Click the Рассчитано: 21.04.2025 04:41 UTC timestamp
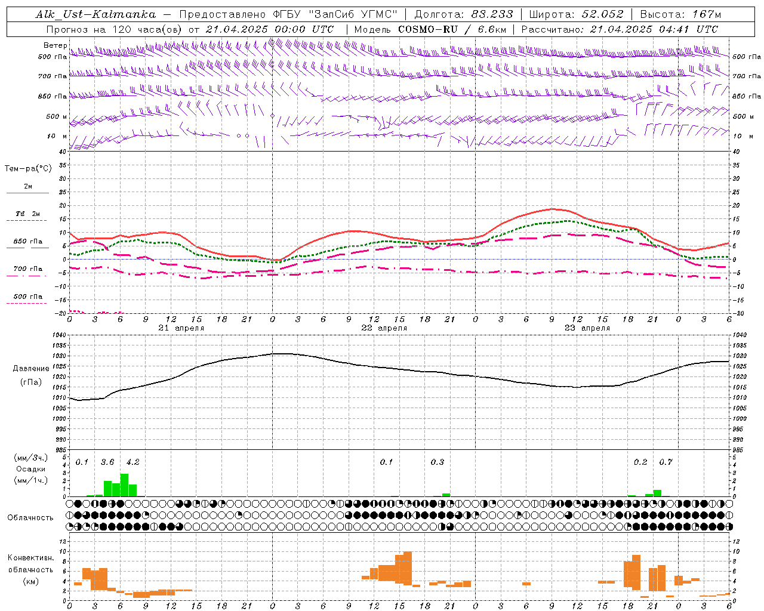 pyautogui.click(x=620, y=29)
